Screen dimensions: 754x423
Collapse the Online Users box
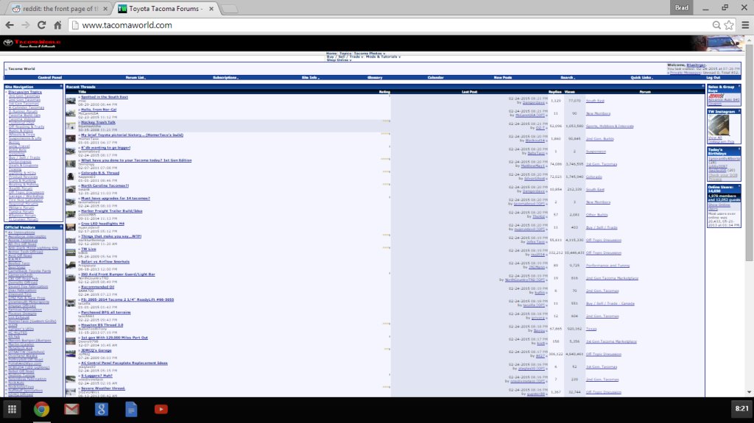pyautogui.click(x=739, y=187)
